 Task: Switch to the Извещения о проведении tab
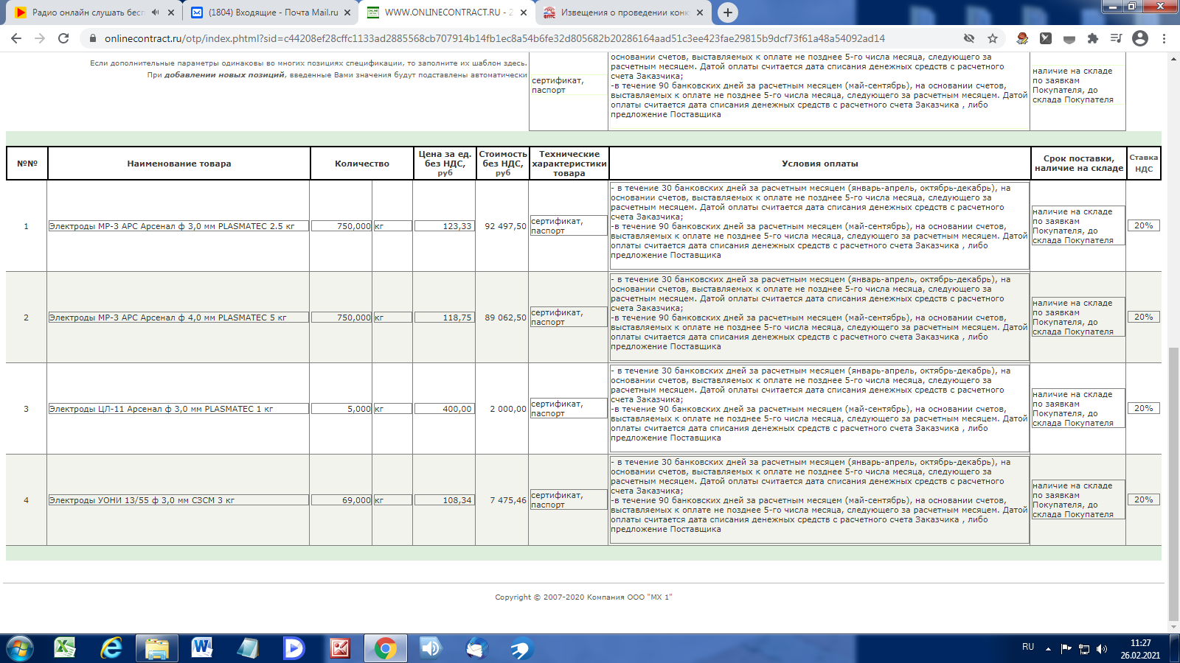pyautogui.click(x=624, y=13)
